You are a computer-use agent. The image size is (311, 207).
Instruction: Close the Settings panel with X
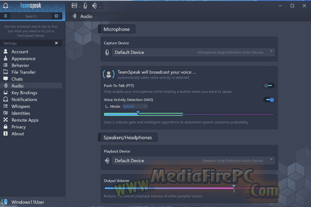56,43
